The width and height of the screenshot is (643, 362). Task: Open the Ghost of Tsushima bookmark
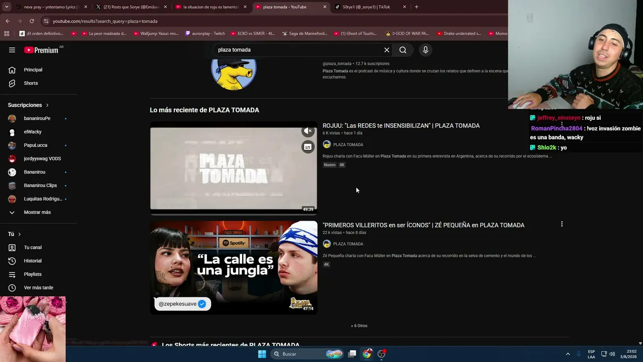coord(355,34)
